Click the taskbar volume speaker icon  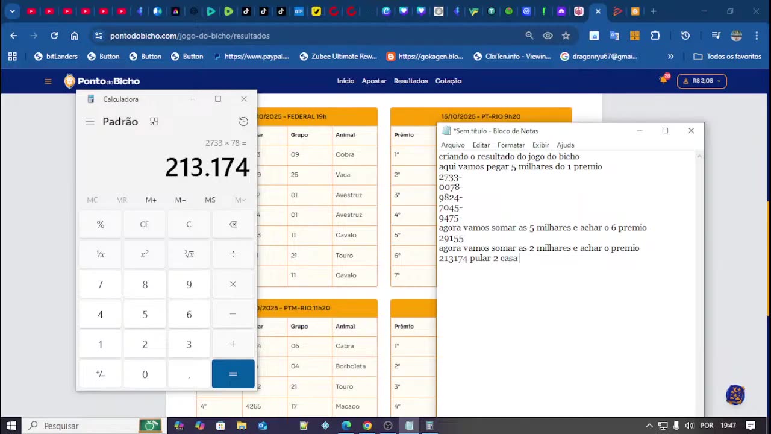coord(690,426)
